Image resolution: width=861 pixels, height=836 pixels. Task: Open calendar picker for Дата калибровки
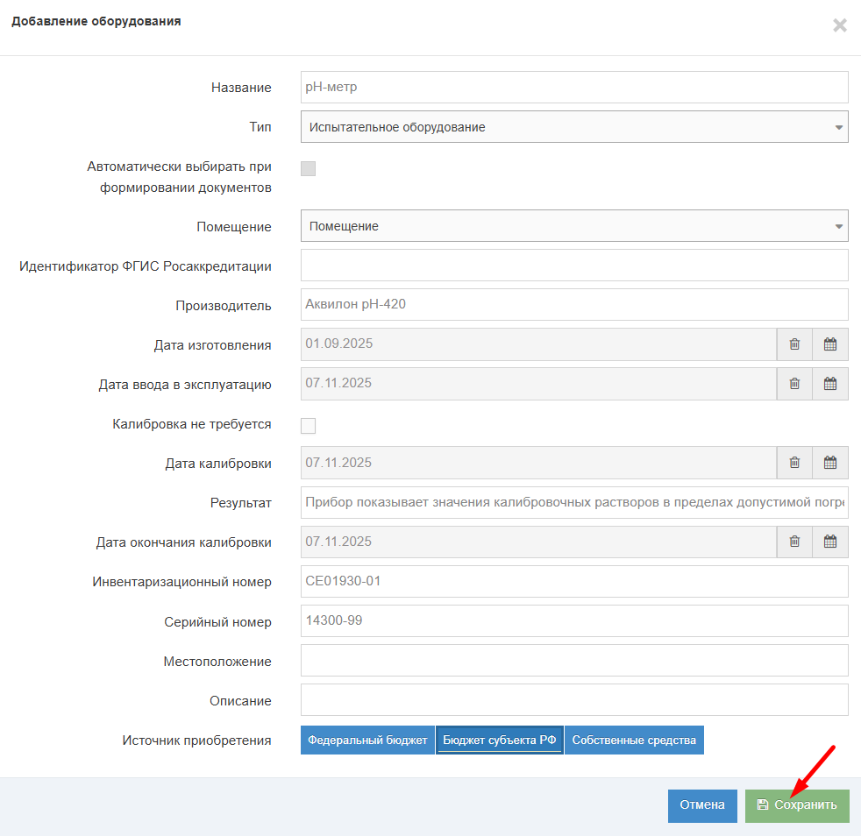tap(830, 463)
